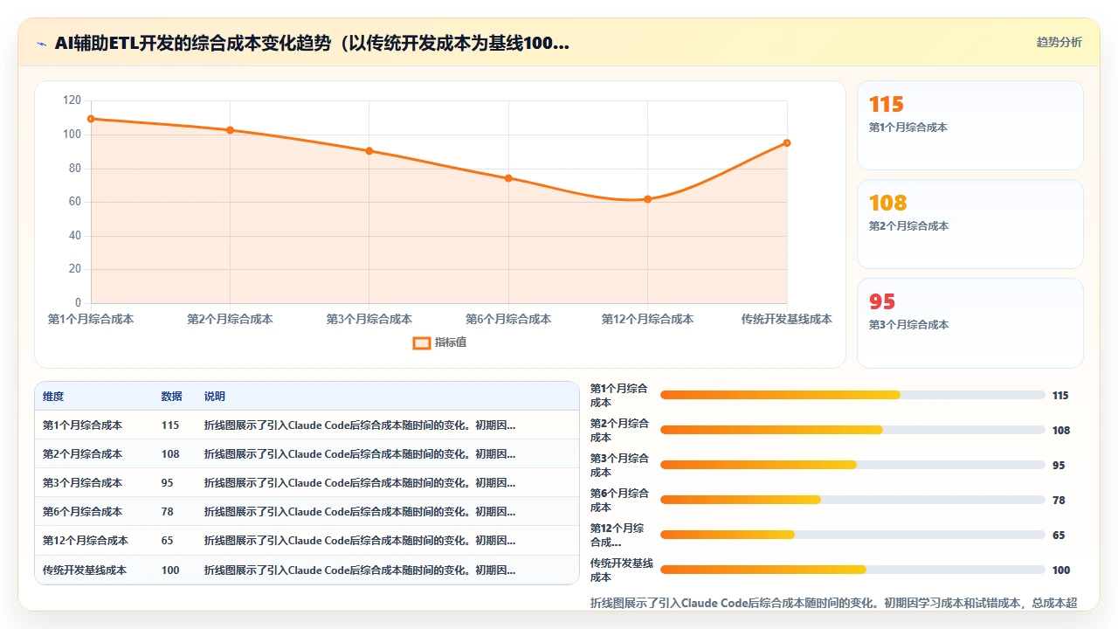Viewport: 1118px width, 629px height.
Task: Click the table cell value 100
Action: pyautogui.click(x=170, y=570)
